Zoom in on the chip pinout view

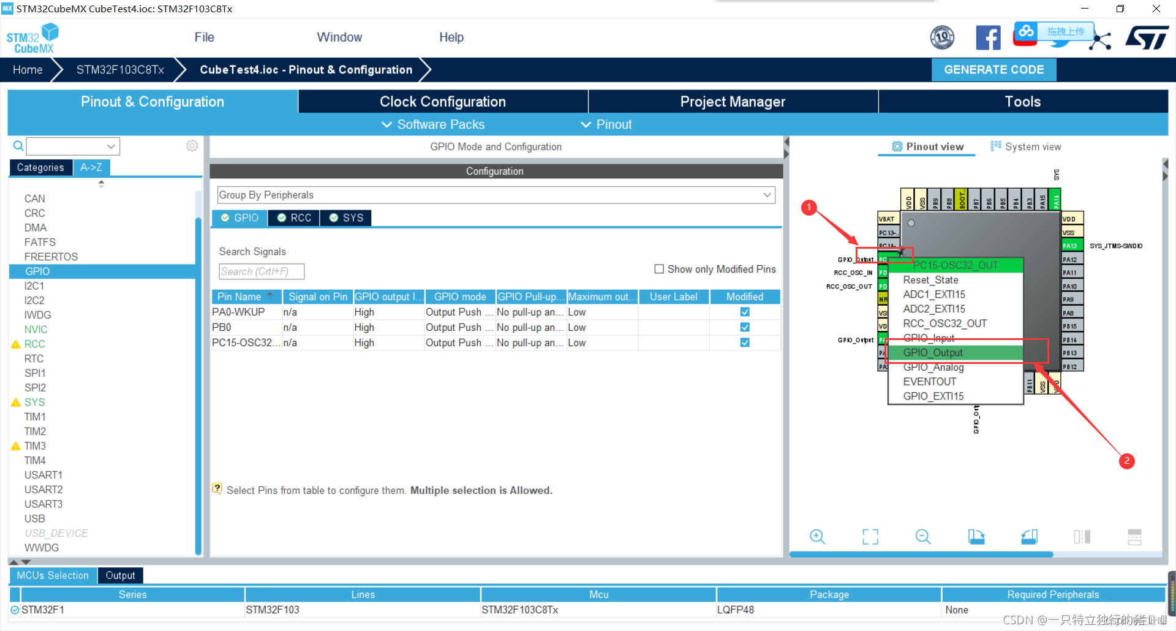tap(817, 537)
